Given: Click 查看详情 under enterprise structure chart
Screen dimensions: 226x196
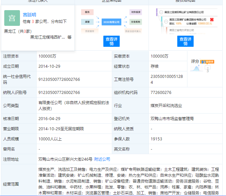Looking at the screenshot, I should click(112, 41).
